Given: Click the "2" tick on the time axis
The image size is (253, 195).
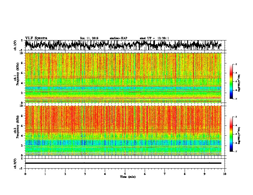Looking at the screenshot, I should 65,174.
